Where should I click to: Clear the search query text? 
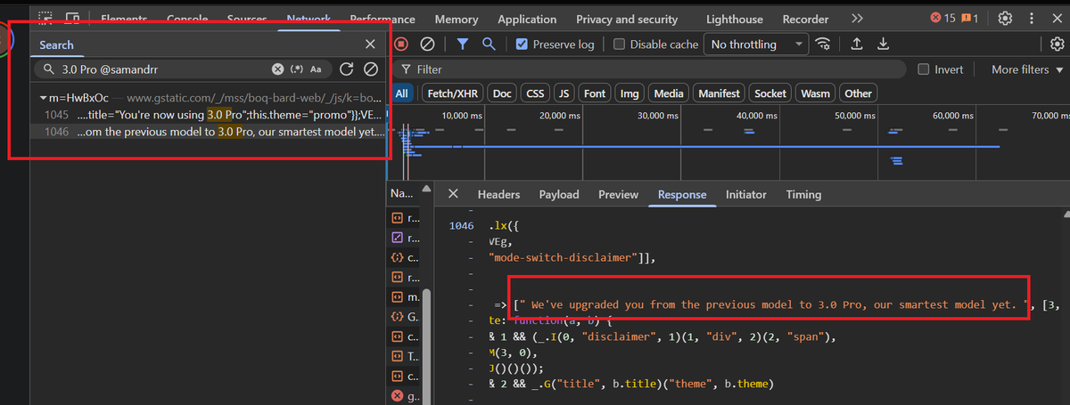pyautogui.click(x=277, y=69)
